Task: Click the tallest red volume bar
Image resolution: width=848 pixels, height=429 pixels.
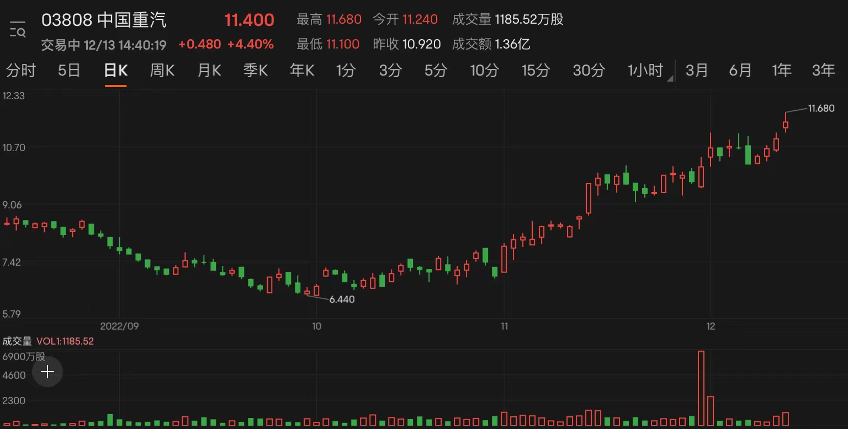Action: (x=701, y=389)
